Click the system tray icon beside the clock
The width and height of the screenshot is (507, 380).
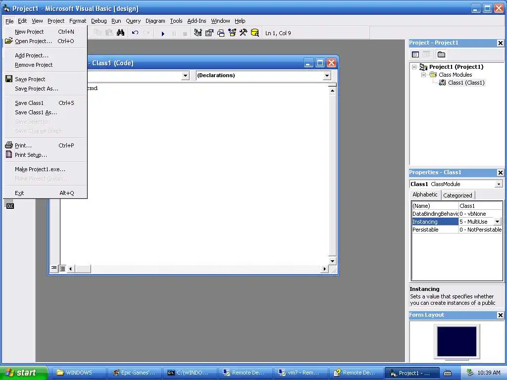470,373
